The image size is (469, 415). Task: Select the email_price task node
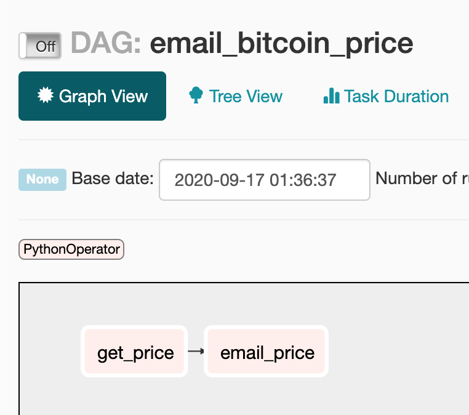click(267, 351)
